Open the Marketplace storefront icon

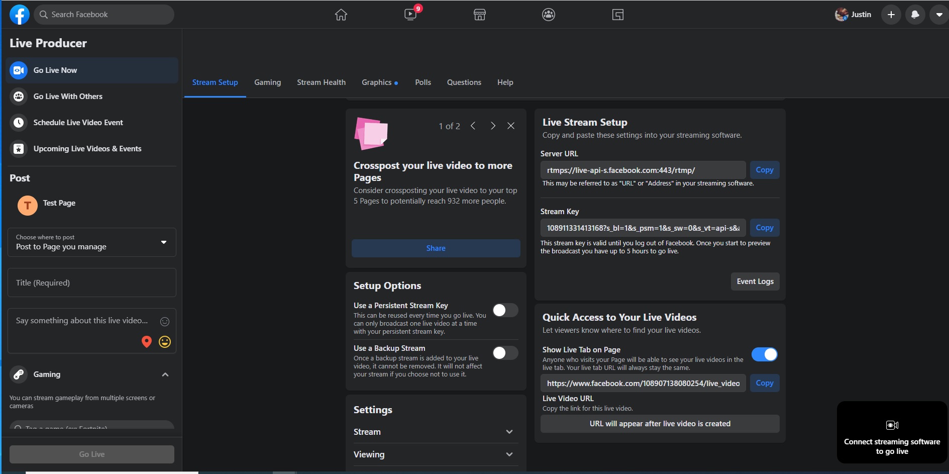click(x=480, y=15)
